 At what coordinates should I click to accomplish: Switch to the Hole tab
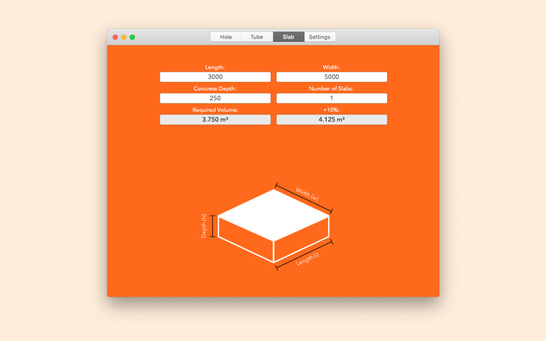click(x=226, y=37)
